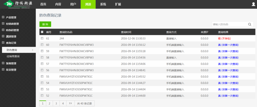Screen dimensions: 257x107
Task: Open 系统 in top navigation
Action: [103, 4]
